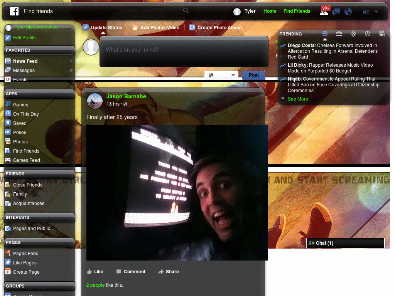
Task: Click the Like Pages thumbs-up icon
Action: point(8,262)
